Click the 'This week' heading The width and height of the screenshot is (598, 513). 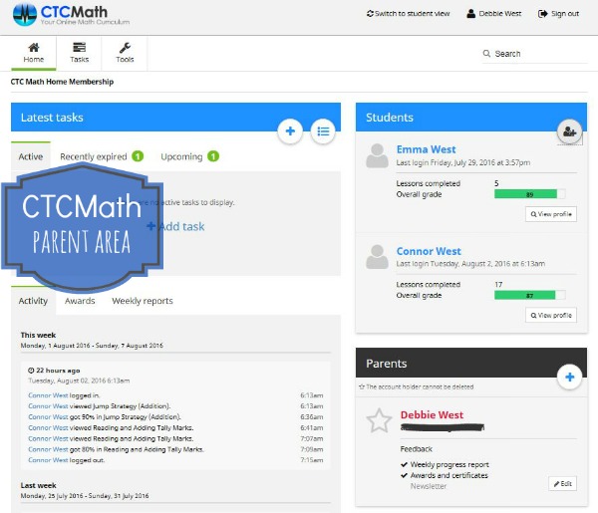coord(38,336)
